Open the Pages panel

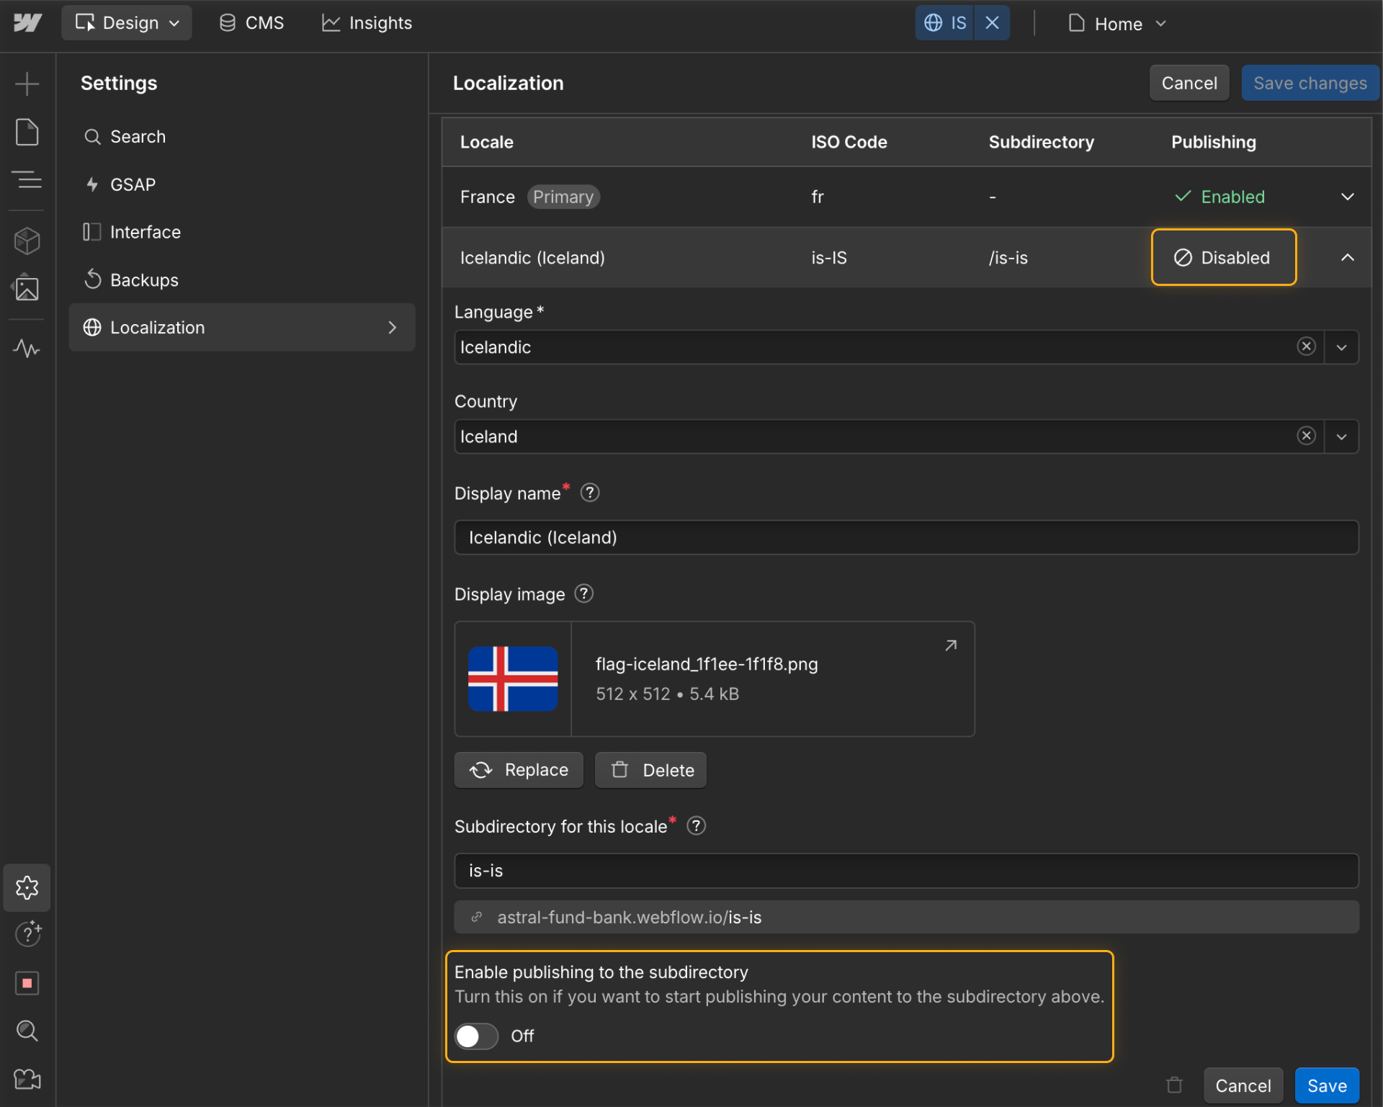coord(27,132)
